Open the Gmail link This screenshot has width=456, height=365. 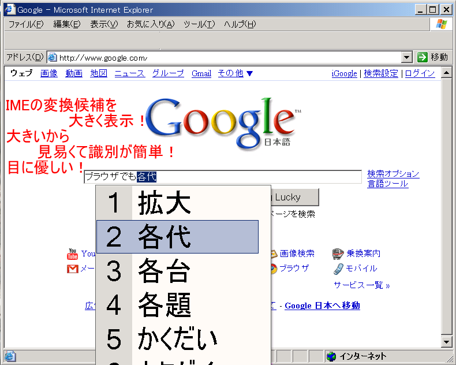201,73
